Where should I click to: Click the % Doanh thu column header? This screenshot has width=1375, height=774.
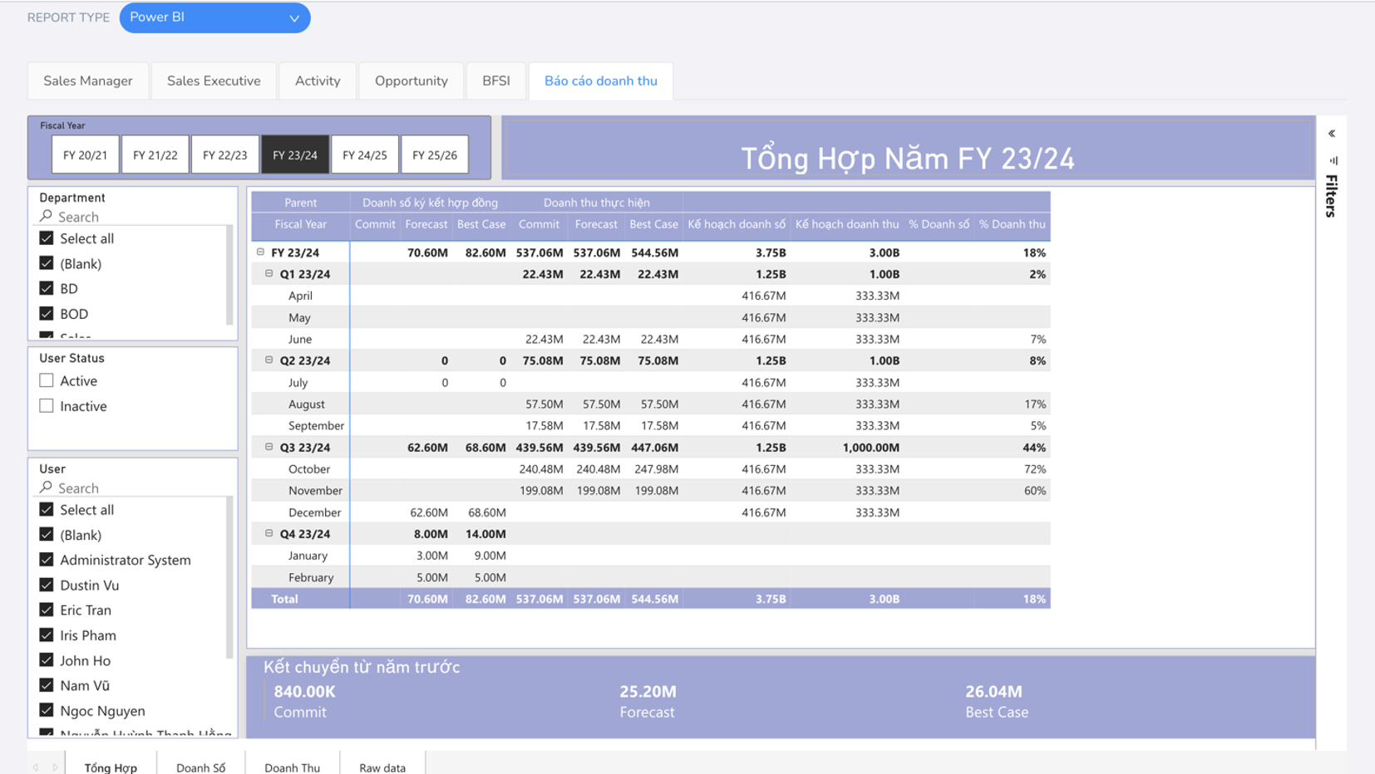pyautogui.click(x=1012, y=224)
